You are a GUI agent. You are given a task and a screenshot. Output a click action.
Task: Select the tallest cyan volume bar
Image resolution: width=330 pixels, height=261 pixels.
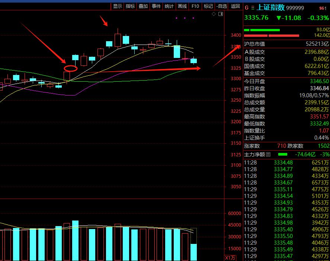pos(76,241)
